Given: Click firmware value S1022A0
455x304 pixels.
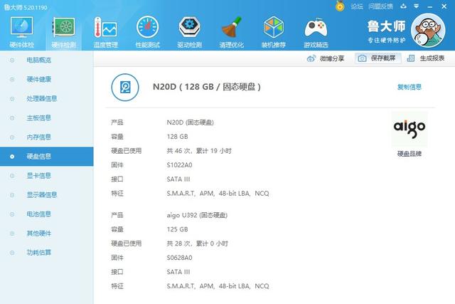Looking at the screenshot, I should pyautogui.click(x=179, y=165).
